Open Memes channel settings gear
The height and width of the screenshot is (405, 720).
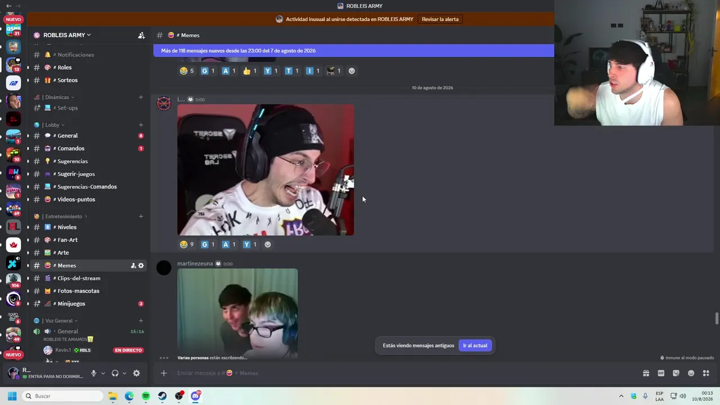[x=141, y=265]
